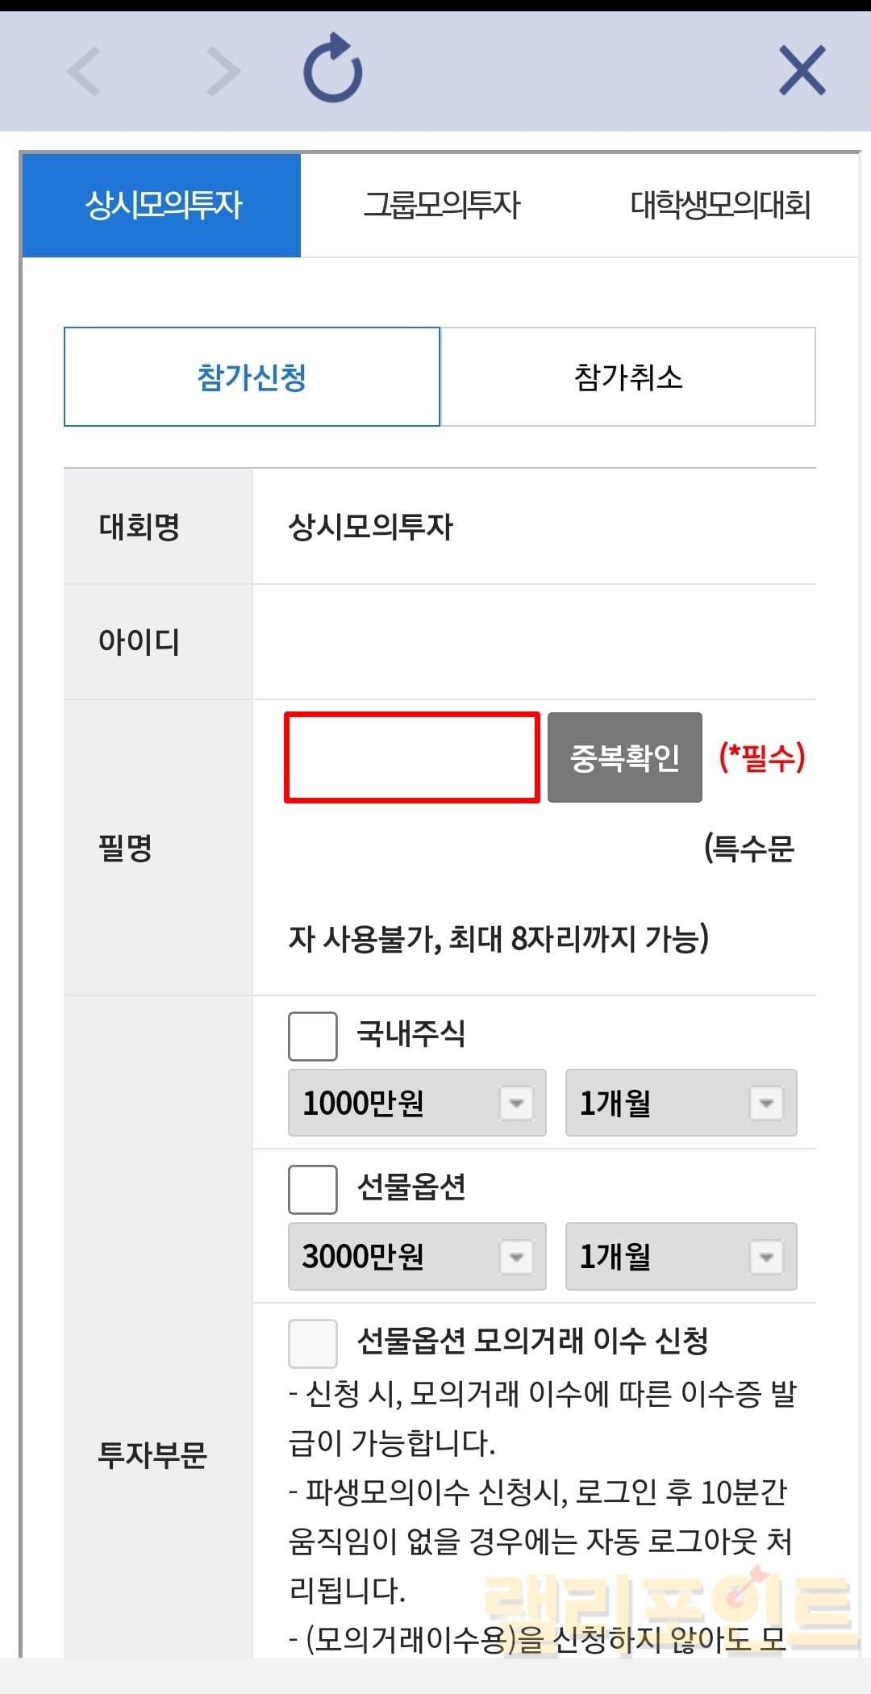
Task: Open the 그룹모의투자 tab
Action: (x=442, y=205)
